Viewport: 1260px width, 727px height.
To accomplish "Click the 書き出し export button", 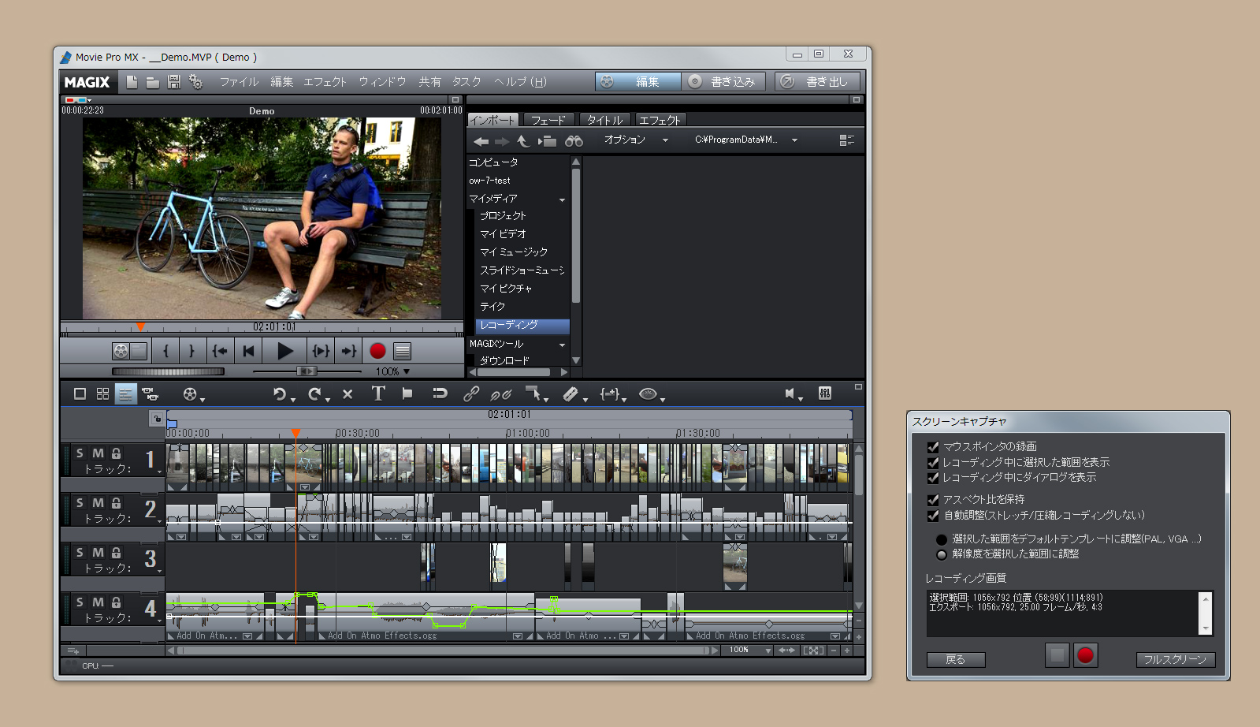I will coord(817,82).
